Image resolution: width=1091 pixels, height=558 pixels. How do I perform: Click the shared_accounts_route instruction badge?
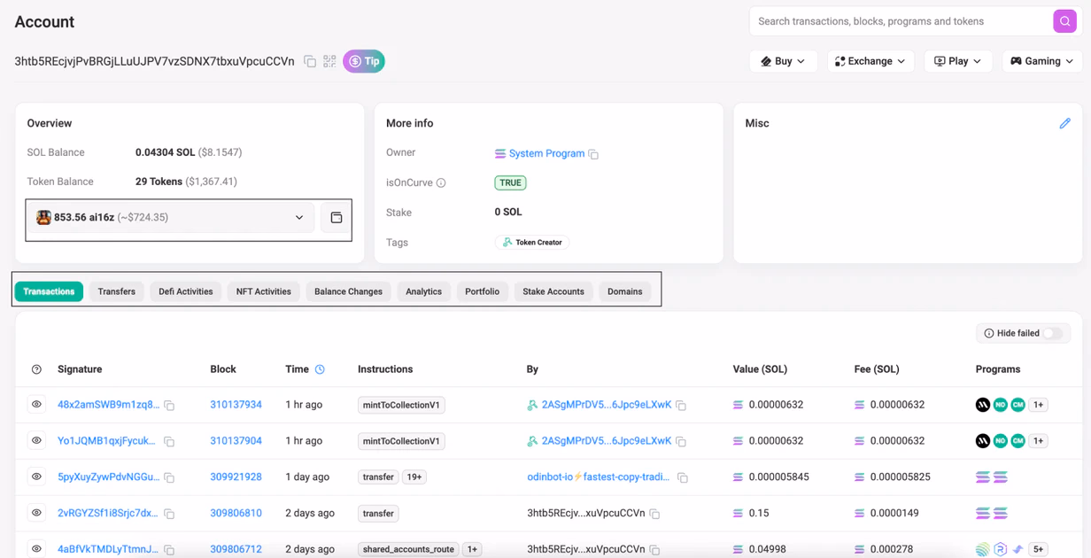coord(408,549)
